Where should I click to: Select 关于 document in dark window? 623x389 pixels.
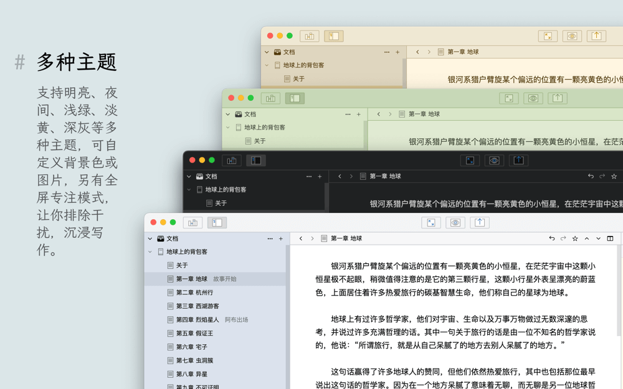coord(254,204)
